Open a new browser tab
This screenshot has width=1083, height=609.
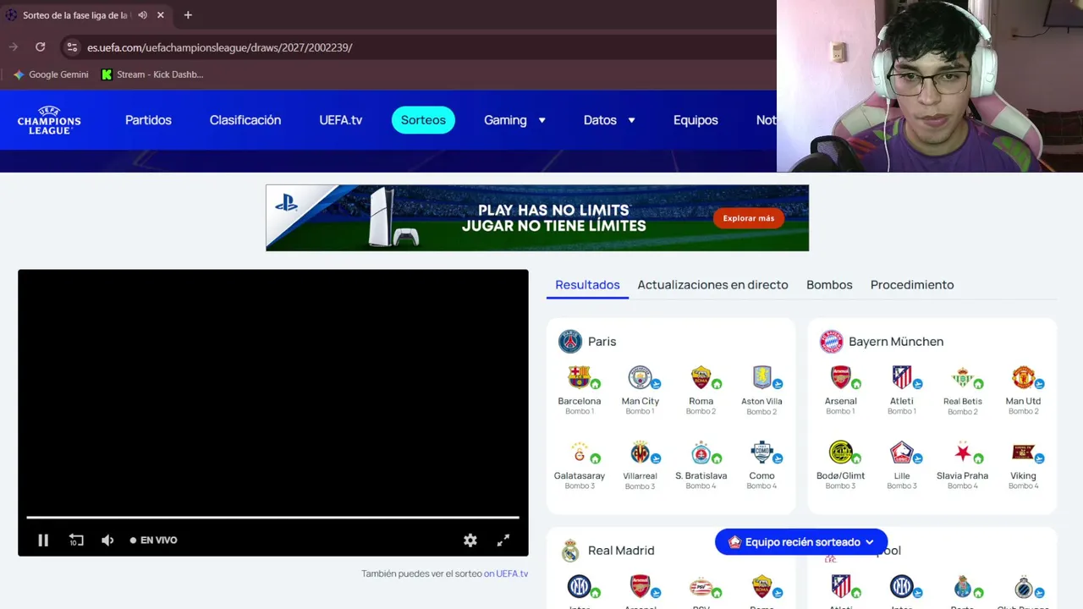(188, 15)
